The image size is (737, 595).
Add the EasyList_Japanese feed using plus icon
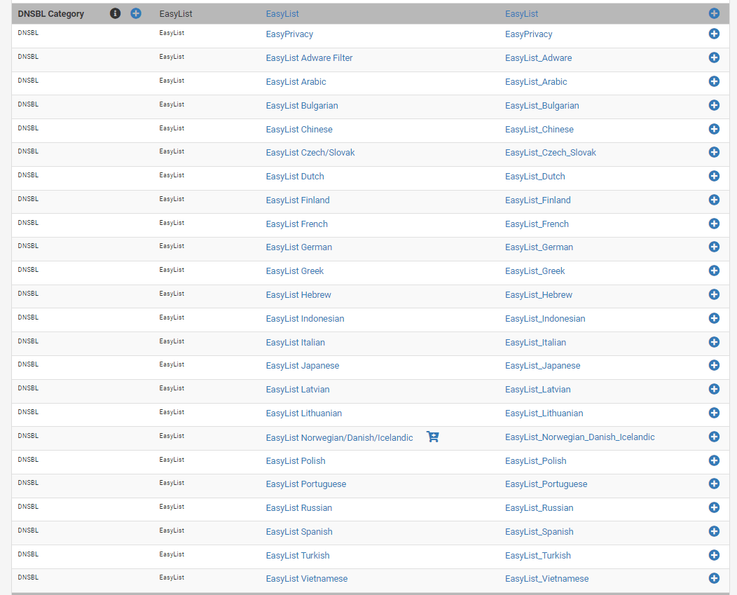click(714, 365)
